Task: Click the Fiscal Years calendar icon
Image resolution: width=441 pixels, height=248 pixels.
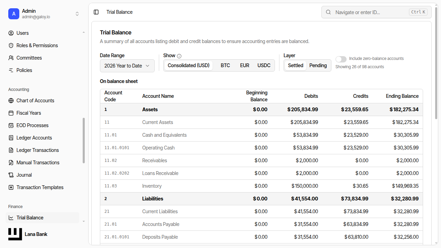Action: (x=11, y=113)
